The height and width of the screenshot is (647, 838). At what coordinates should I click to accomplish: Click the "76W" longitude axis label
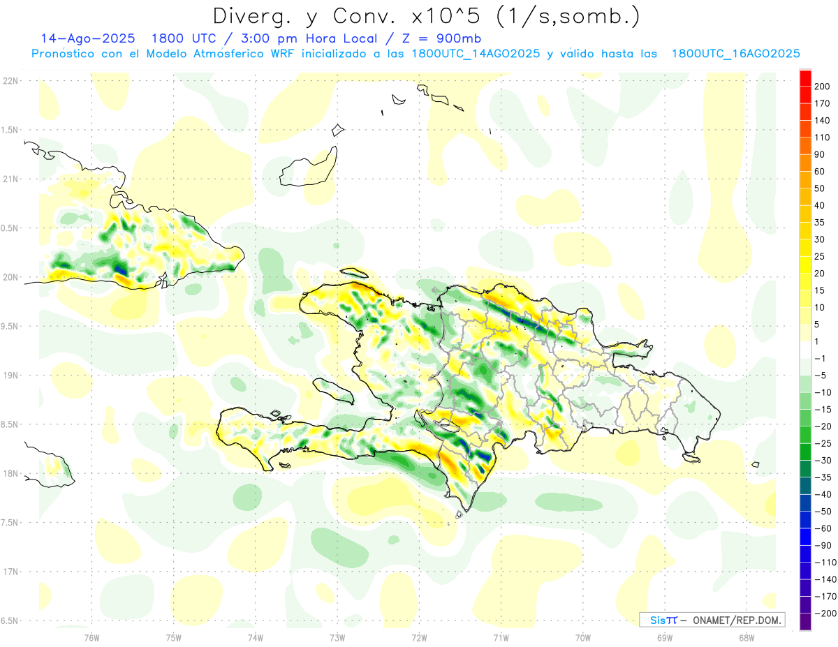(x=91, y=637)
